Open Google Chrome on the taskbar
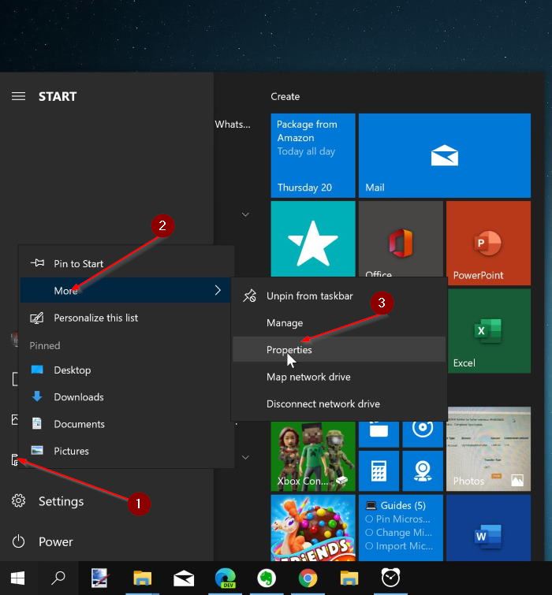 pyautogui.click(x=308, y=578)
